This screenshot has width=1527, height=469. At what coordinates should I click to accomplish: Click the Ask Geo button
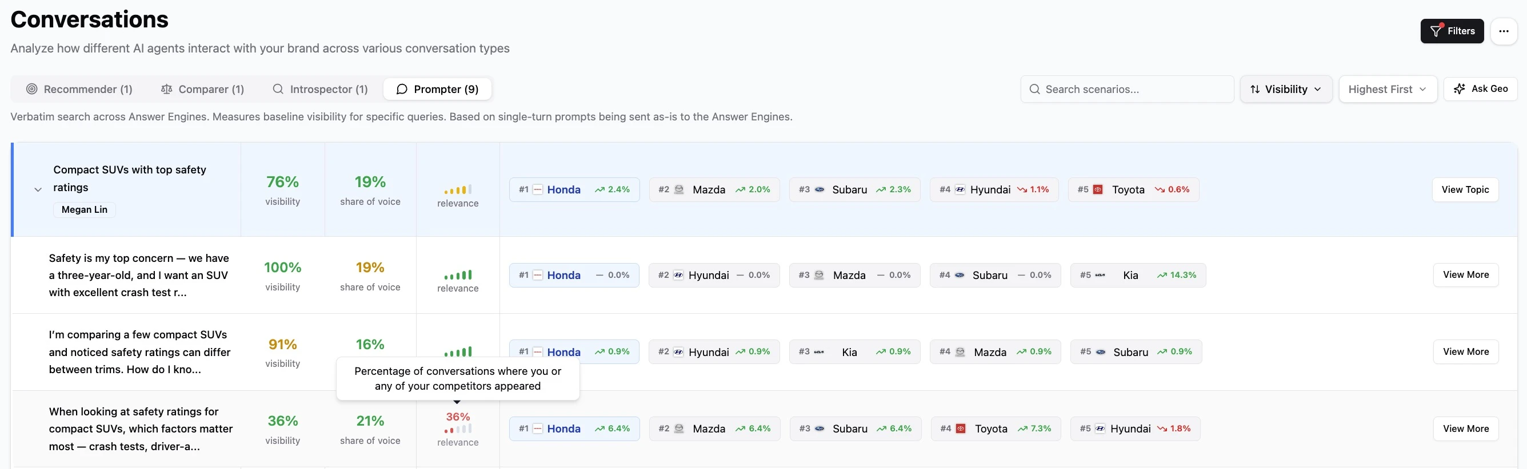pos(1480,89)
